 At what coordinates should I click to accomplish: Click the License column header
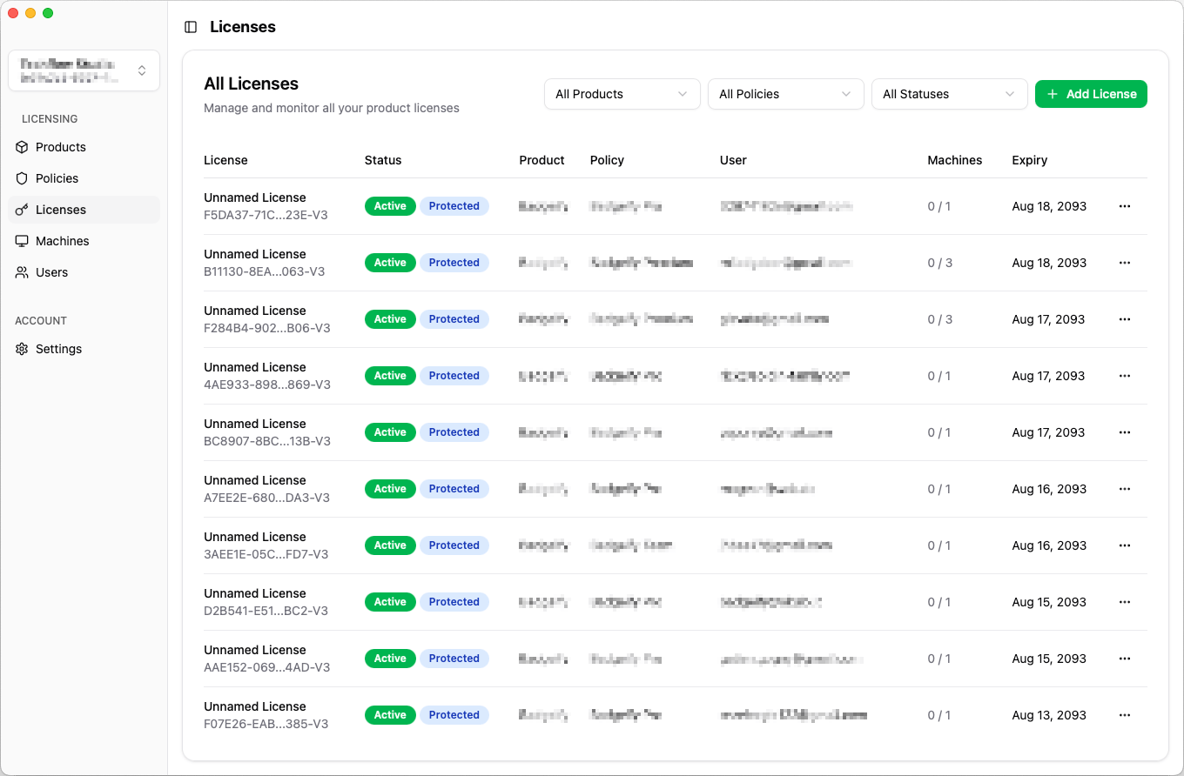pyautogui.click(x=225, y=160)
